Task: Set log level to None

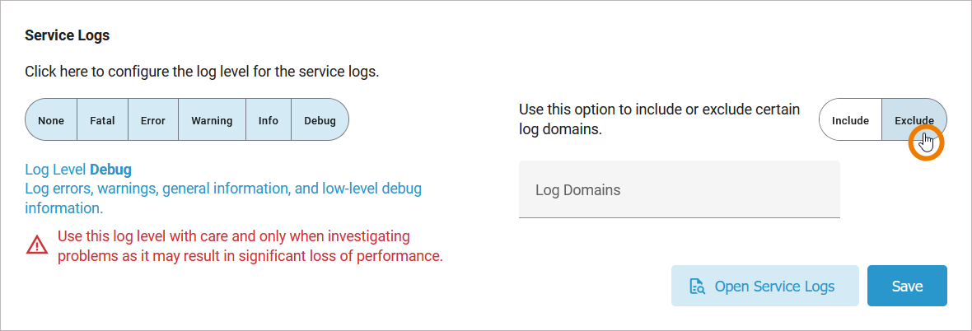Action: click(51, 120)
